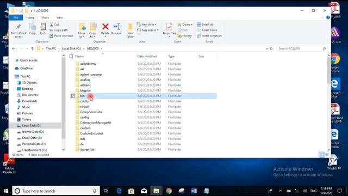
Task: Open Word from taskbar
Action: (194, 191)
